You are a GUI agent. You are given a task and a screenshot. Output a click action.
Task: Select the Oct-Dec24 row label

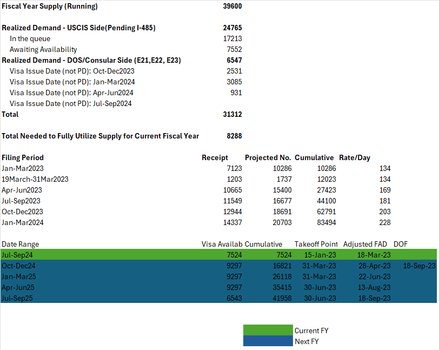(18, 266)
